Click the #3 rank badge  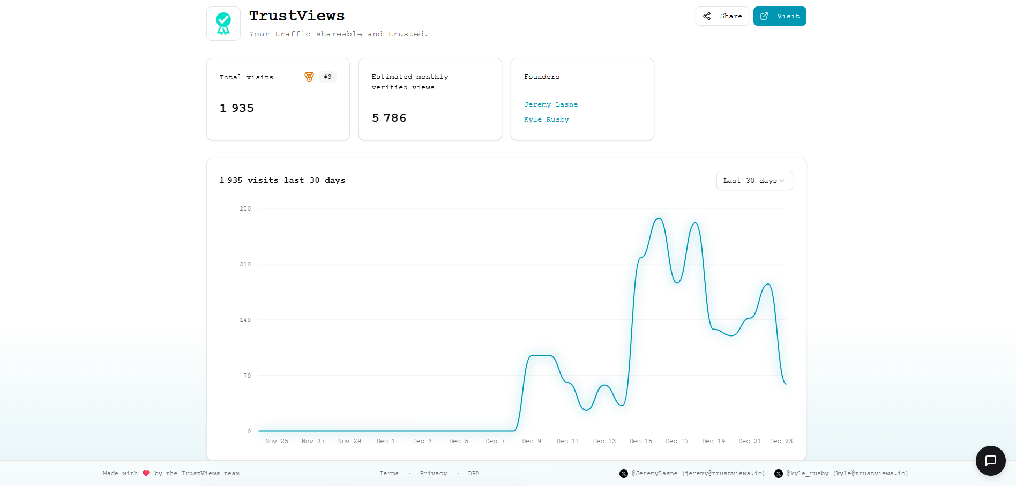(x=327, y=77)
